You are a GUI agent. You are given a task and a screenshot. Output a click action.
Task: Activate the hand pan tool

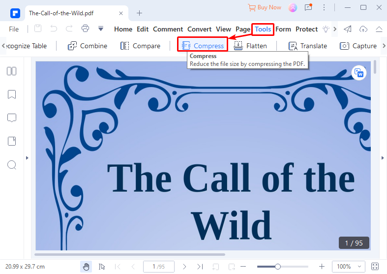tap(86, 267)
